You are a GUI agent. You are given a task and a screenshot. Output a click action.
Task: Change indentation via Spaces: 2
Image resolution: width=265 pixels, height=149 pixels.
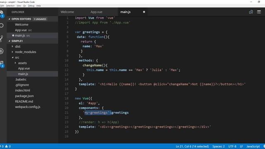219,146
